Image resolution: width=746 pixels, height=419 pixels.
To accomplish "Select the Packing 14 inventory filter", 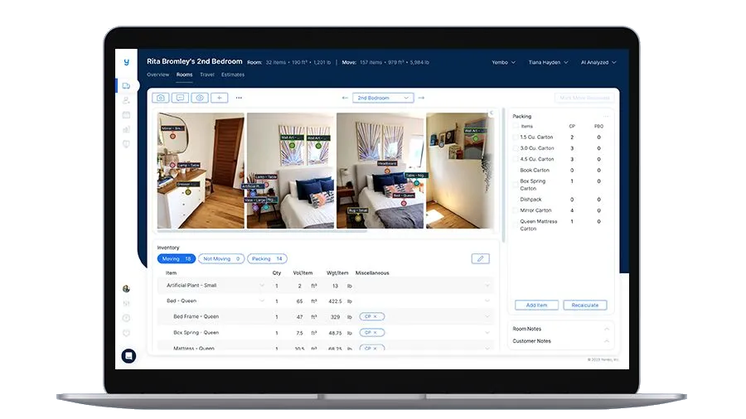I will tap(267, 259).
